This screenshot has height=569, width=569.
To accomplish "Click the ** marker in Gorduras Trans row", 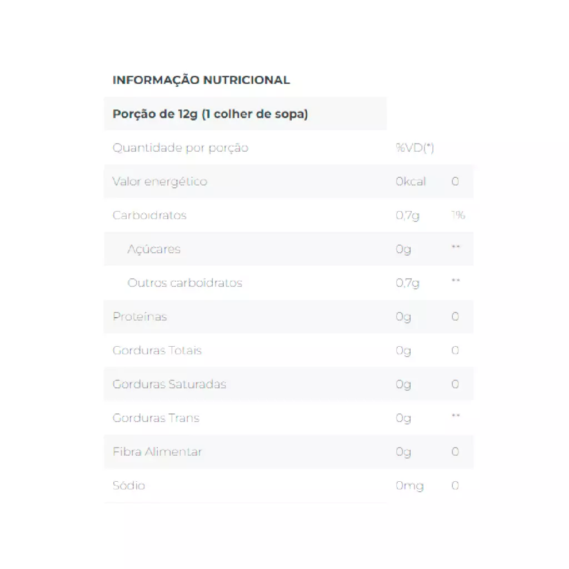I will tap(456, 416).
